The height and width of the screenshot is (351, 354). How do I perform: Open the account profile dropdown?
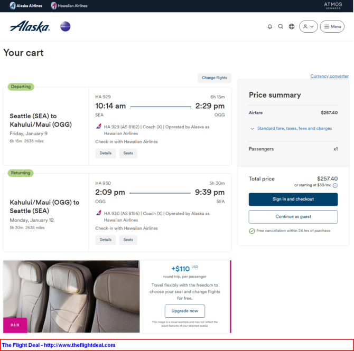(308, 26)
